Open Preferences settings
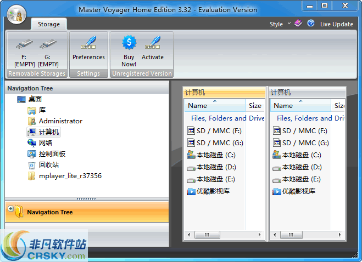Viewport: 362px width, 262px height. tap(88, 49)
